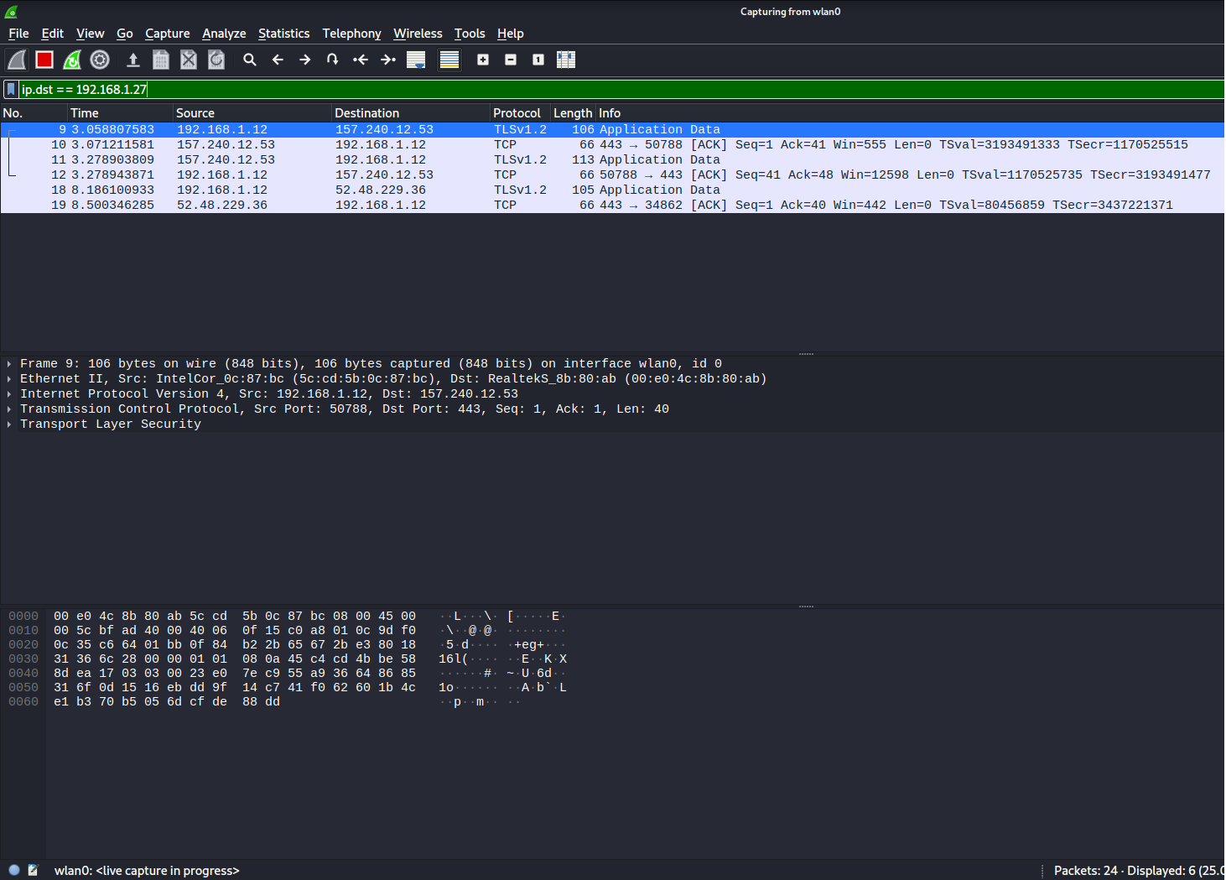This screenshot has height=880, width=1226.
Task: Expand the Frame 9 details row
Action: 9,364
